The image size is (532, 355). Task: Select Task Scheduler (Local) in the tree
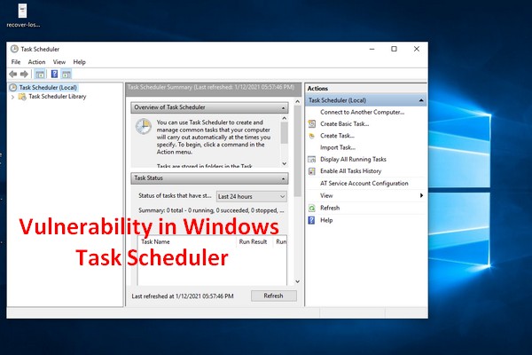(x=48, y=88)
